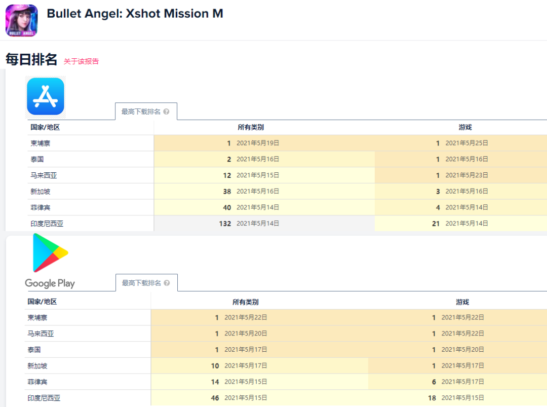Click 所有类别 column header in Google Play table
Viewport: 547px width, 407px height.
(246, 302)
